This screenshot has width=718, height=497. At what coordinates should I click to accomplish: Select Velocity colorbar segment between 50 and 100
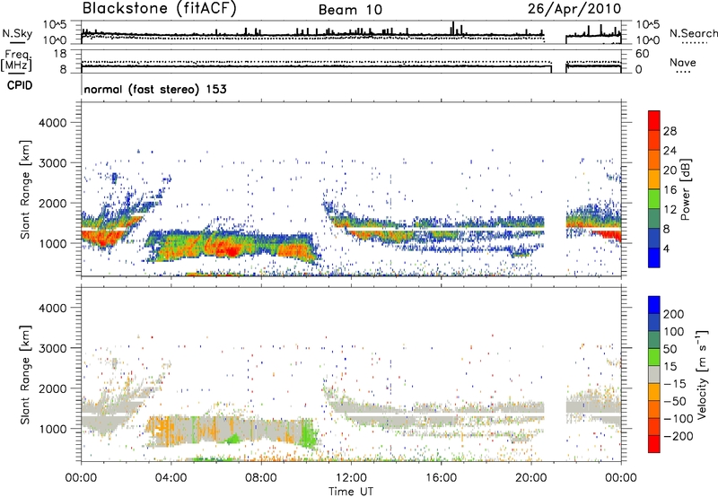(x=654, y=340)
